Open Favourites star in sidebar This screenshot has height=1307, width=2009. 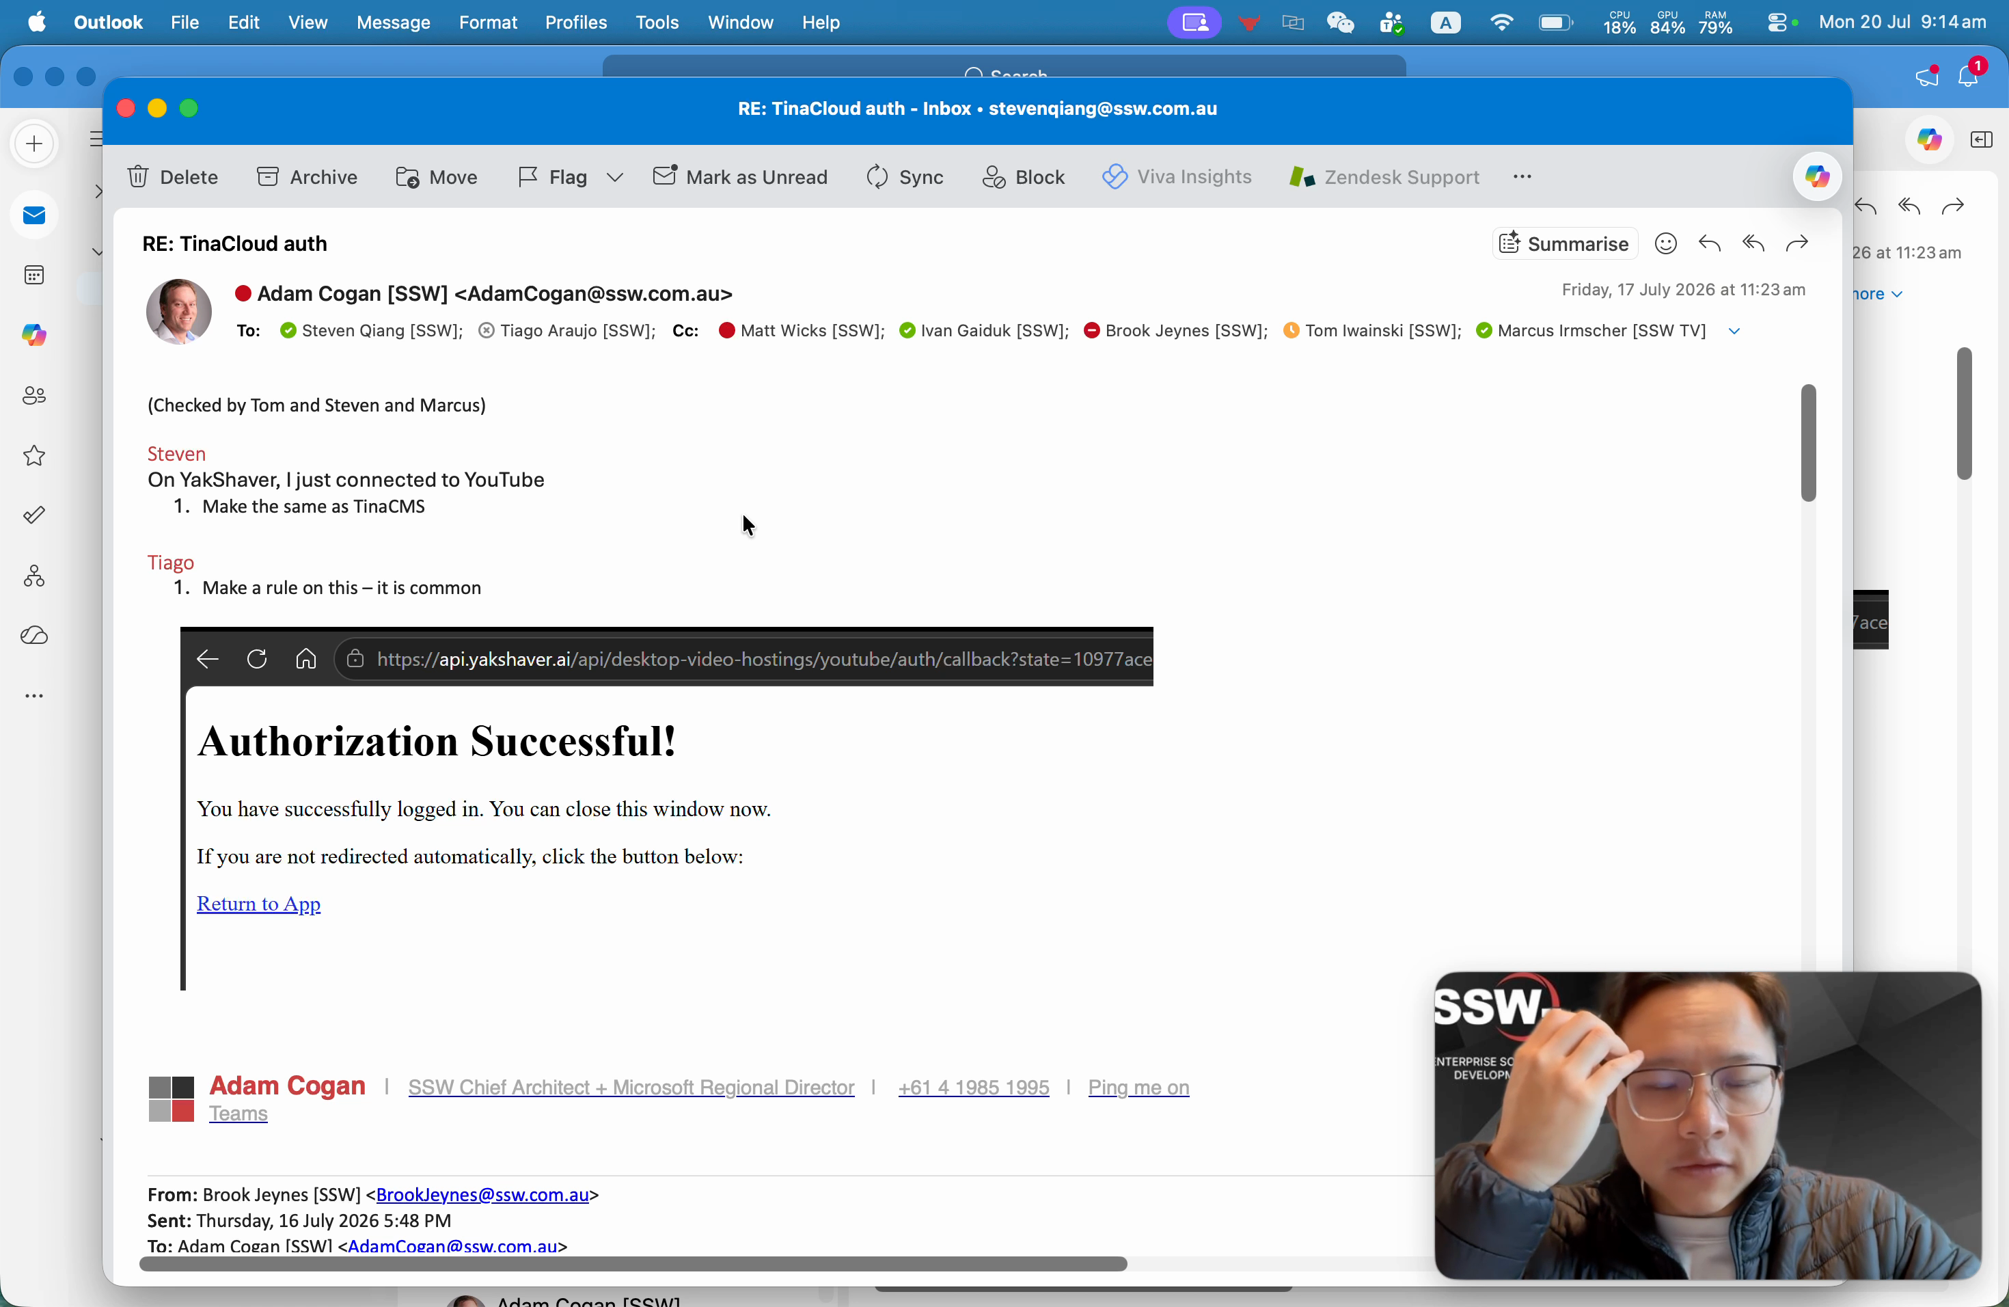[35, 457]
